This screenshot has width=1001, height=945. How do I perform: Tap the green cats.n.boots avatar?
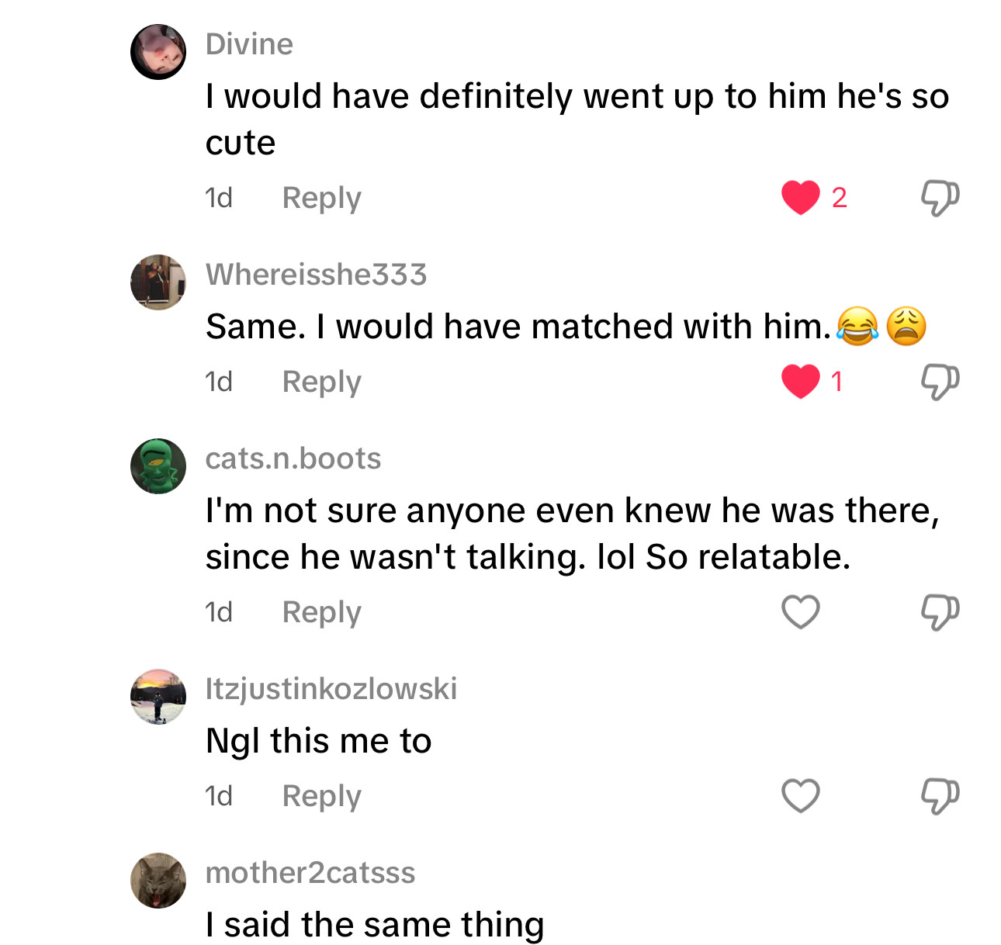(158, 466)
